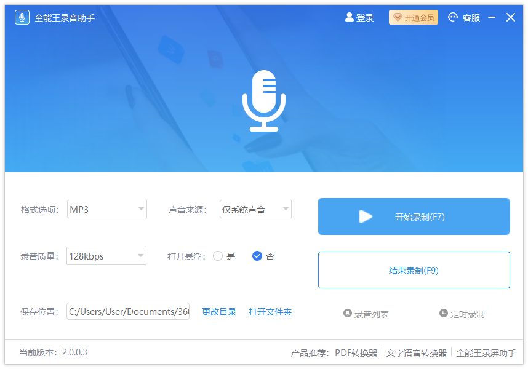
Task: Click the 保存位置 save path input field
Action: click(x=127, y=311)
